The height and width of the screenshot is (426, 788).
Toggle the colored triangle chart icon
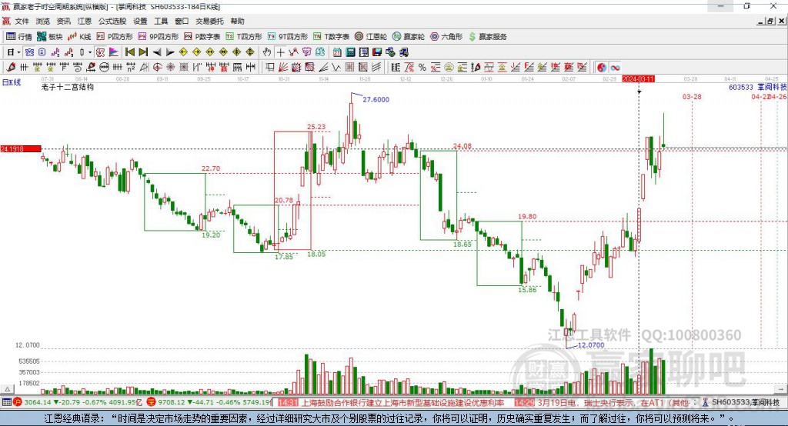click(114, 52)
